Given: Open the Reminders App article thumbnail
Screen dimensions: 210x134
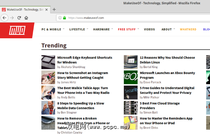Looking at the screenshot, I should 131,123.
